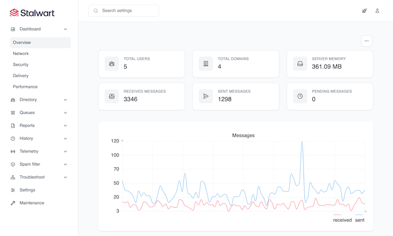Click the PENDING MESSAGES label

click(x=332, y=92)
